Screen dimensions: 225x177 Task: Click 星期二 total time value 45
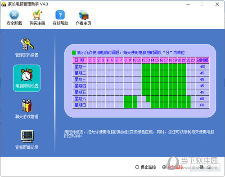(x=202, y=73)
